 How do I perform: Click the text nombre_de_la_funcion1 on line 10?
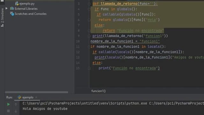click(x=112, y=41)
